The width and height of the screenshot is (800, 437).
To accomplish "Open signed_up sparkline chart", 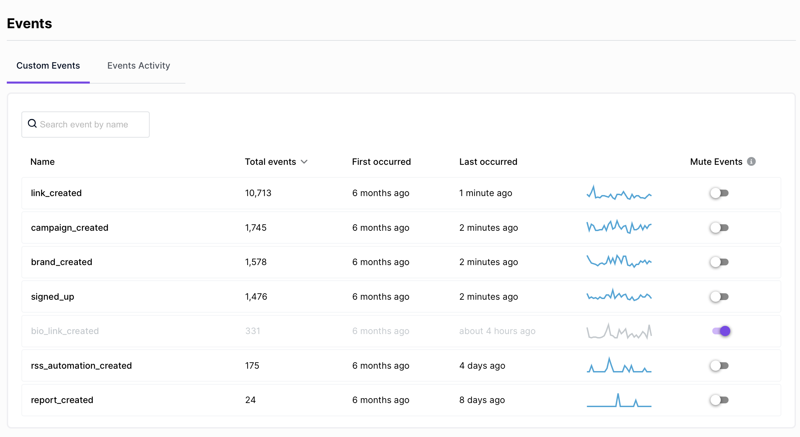I will point(619,295).
